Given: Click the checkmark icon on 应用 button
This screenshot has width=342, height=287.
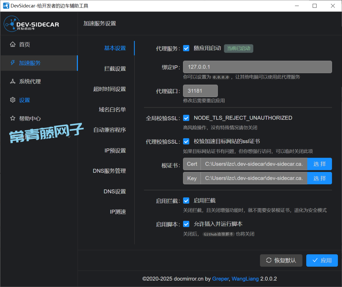Looking at the screenshot, I should click(315, 260).
